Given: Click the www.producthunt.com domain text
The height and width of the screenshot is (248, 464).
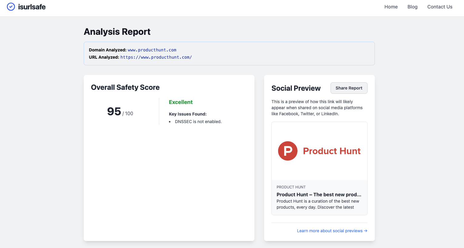Looking at the screenshot, I should coord(152,50).
